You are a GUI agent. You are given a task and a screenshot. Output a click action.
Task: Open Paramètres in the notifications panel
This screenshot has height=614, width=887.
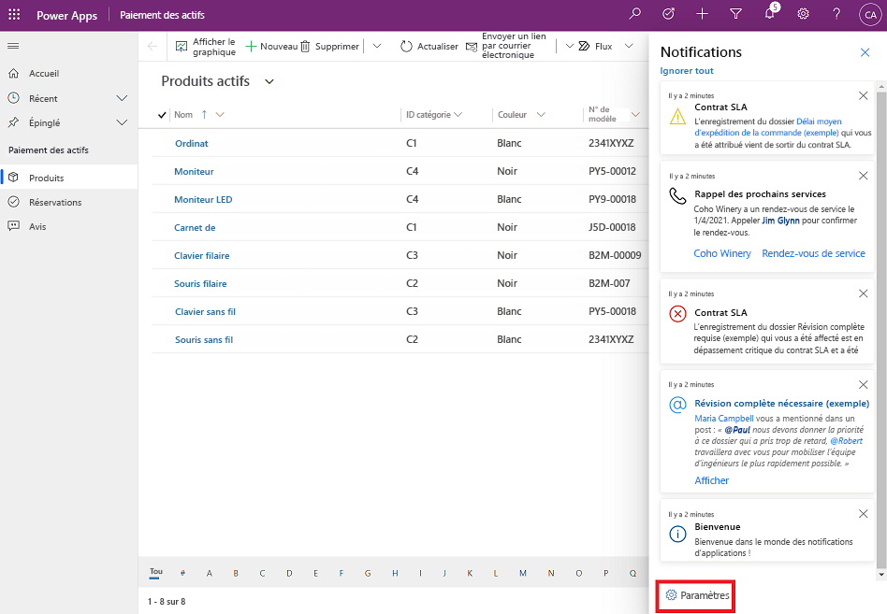pyautogui.click(x=697, y=595)
